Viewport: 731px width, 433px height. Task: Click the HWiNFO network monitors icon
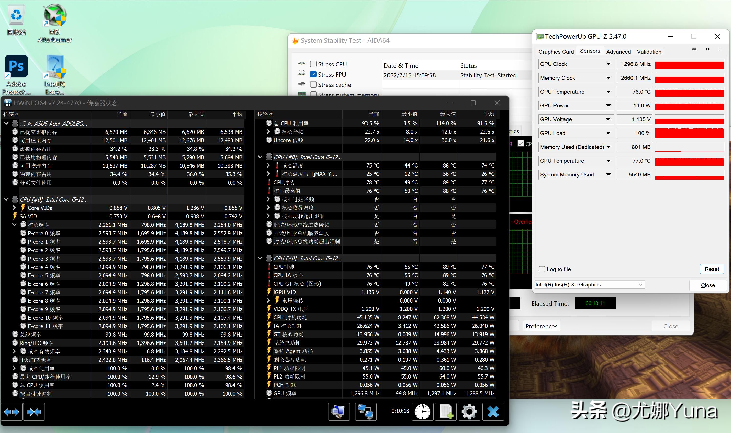click(x=365, y=412)
